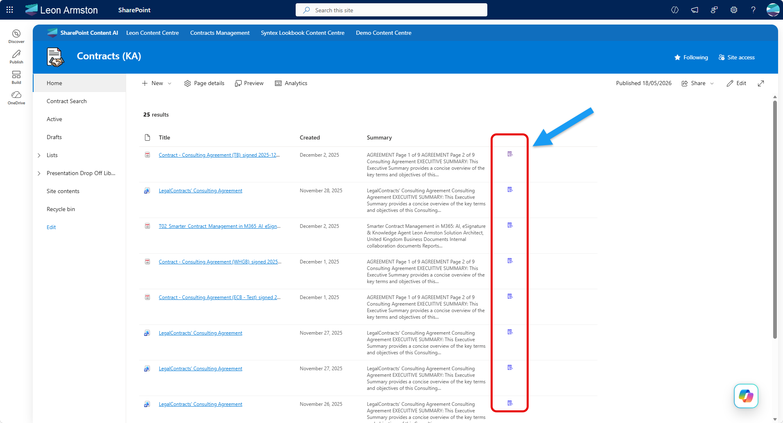Open Page details
The height and width of the screenshot is (423, 783).
pos(204,83)
